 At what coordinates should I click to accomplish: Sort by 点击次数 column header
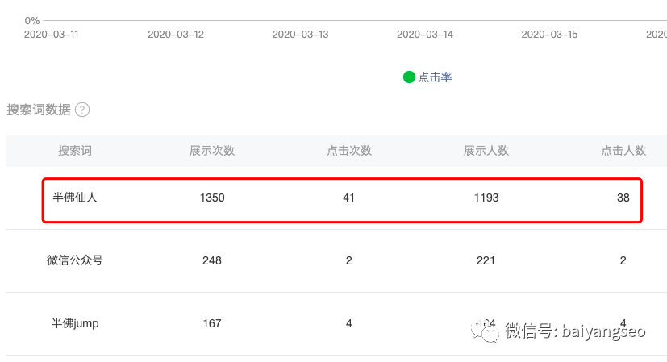pos(349,151)
